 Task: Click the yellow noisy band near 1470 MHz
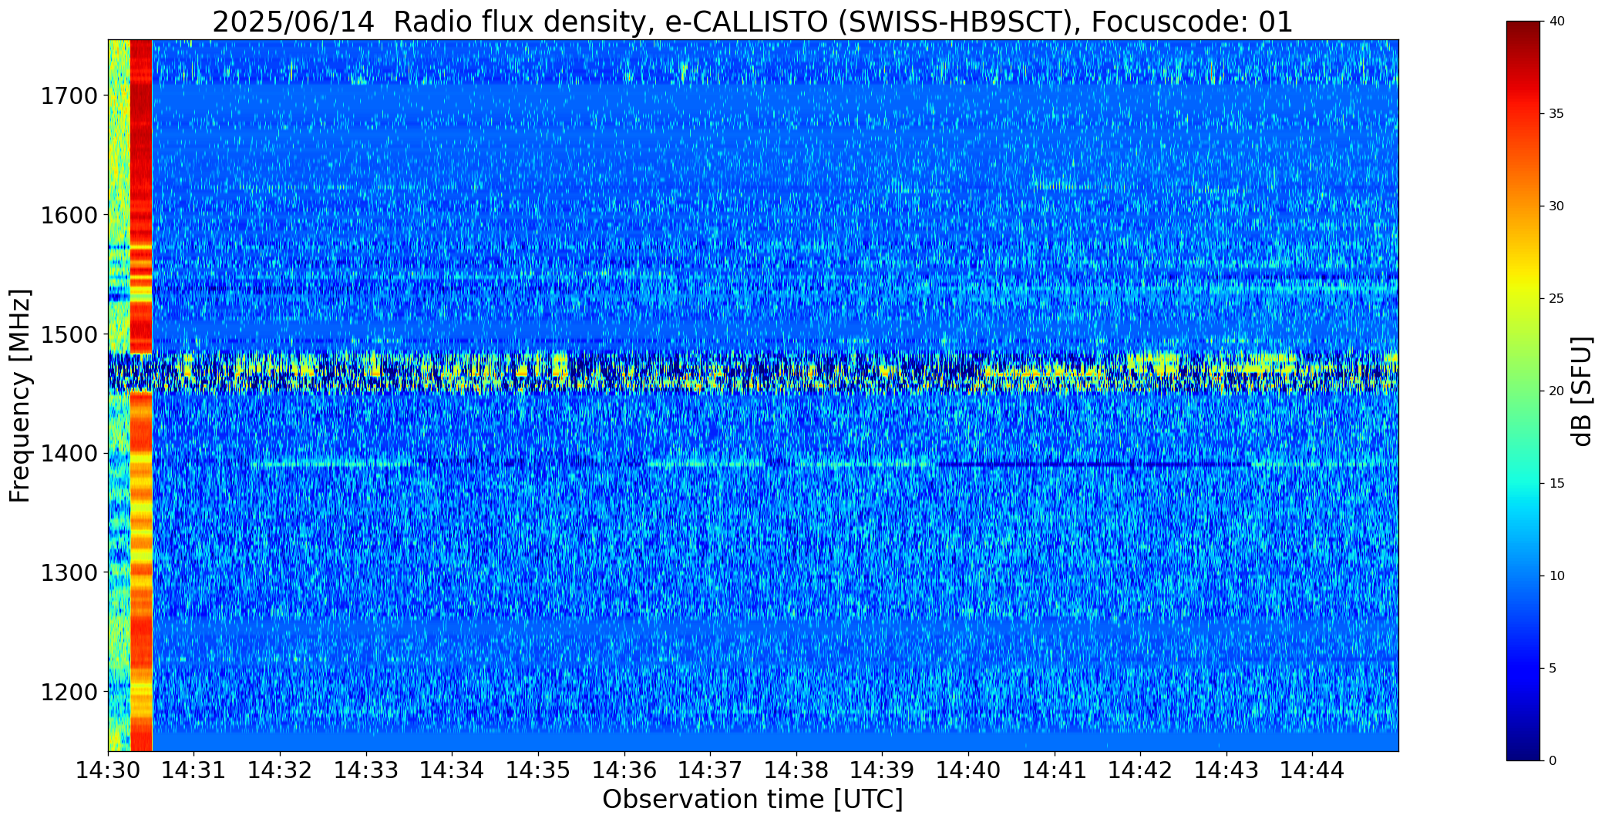[x=753, y=371]
